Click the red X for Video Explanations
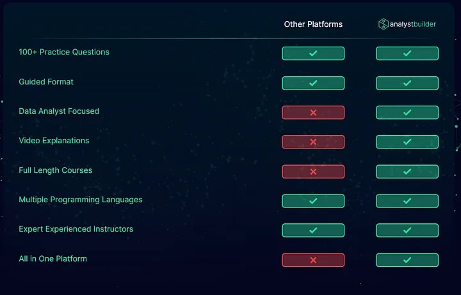Viewport: 461px width, 295px height. (313, 142)
